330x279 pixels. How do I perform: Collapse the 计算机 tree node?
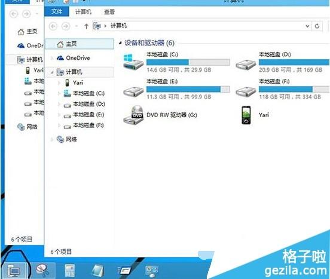[x=52, y=72]
